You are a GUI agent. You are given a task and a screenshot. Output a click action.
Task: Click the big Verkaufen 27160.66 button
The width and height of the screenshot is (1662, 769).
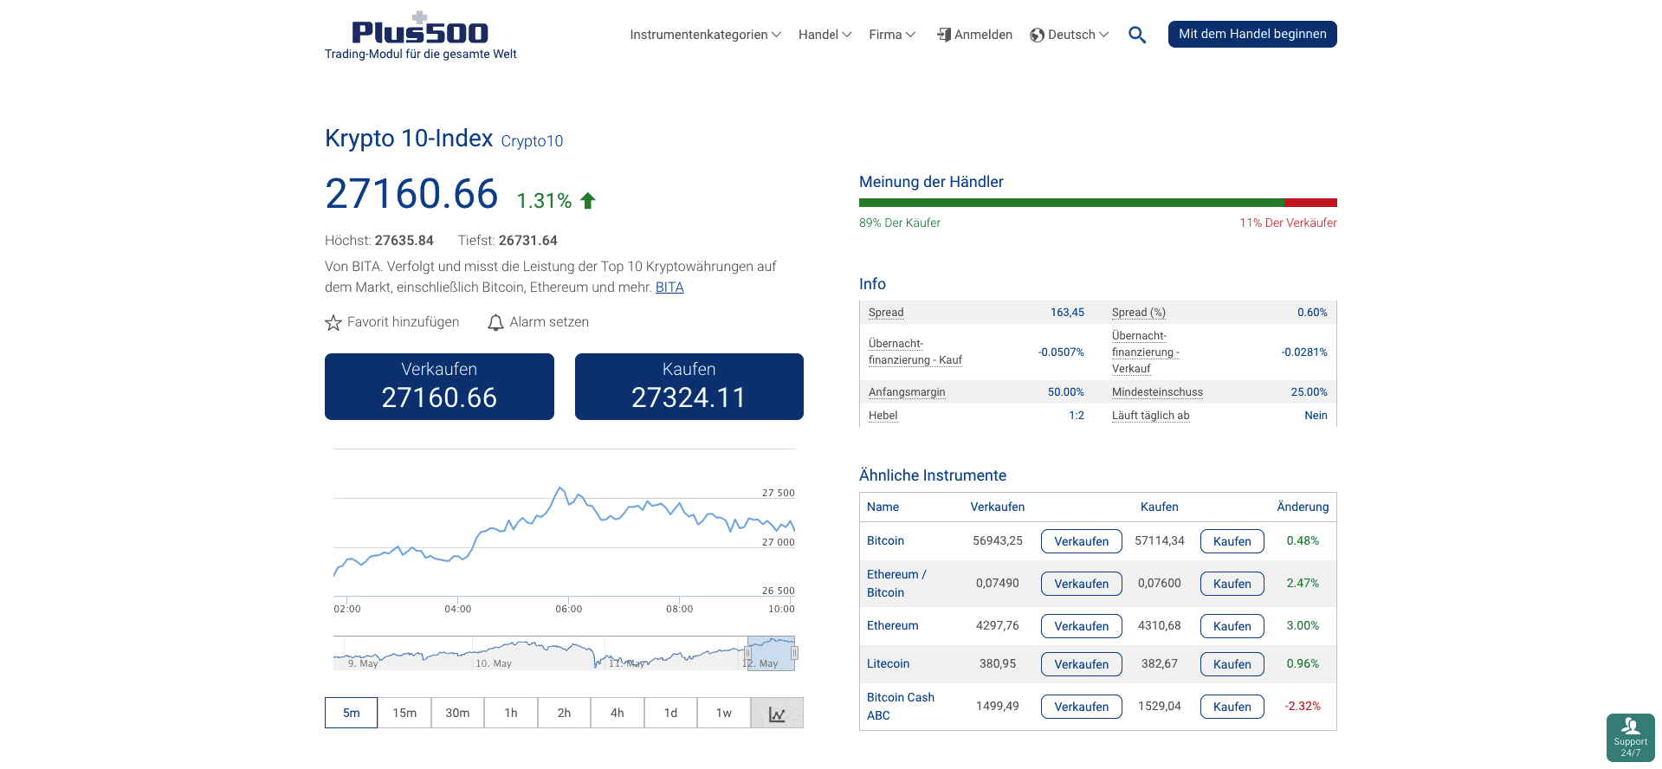point(439,386)
